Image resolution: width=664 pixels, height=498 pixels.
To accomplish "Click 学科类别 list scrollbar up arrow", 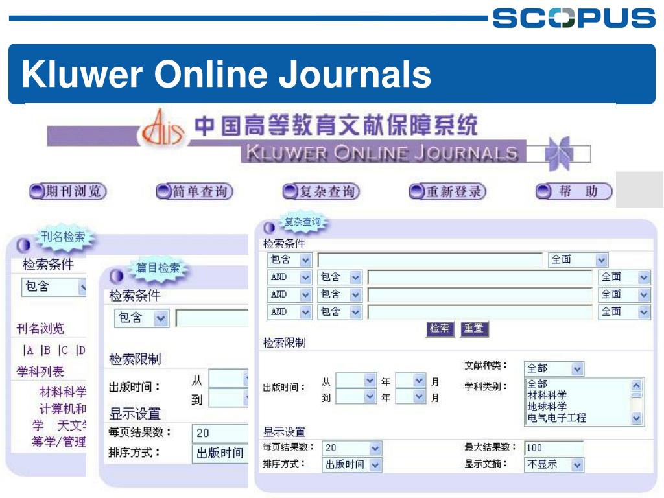I will click(x=637, y=385).
